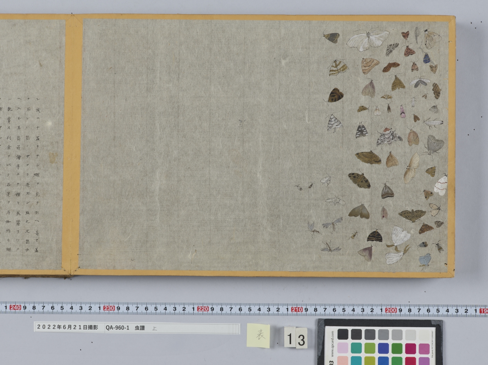Click the white moth with red wing stripes
This screenshot has height=365, width=488.
click(x=441, y=185)
